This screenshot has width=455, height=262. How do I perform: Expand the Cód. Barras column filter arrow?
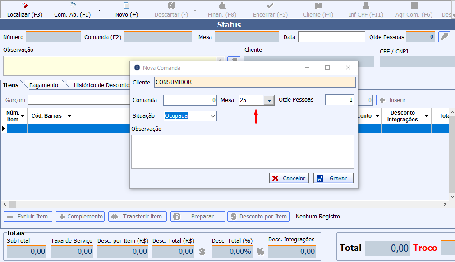point(69,116)
